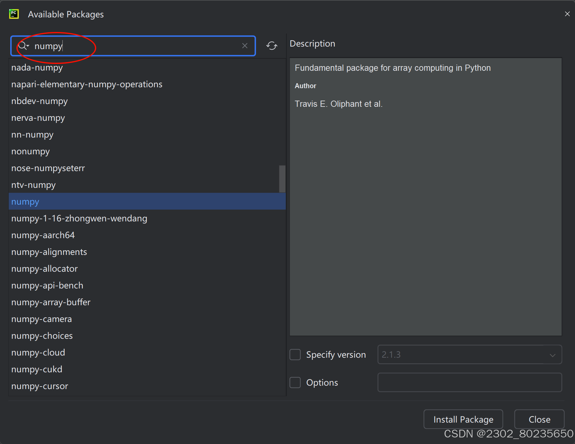Screen dimensions: 575x444
Task: Select numpy-array-buffer package
Action: pyautogui.click(x=147, y=302)
